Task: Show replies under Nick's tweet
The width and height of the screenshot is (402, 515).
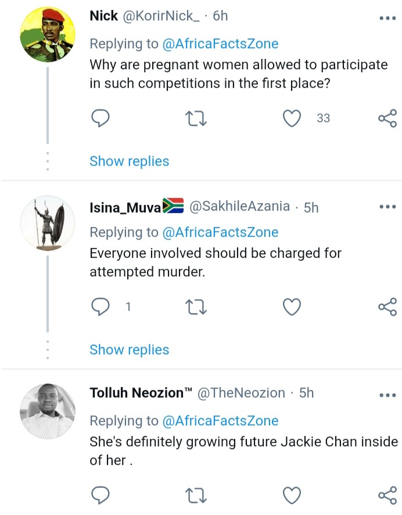Action: (x=129, y=161)
